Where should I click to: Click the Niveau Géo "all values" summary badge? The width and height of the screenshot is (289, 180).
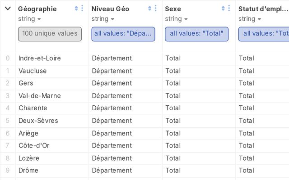(x=123, y=34)
